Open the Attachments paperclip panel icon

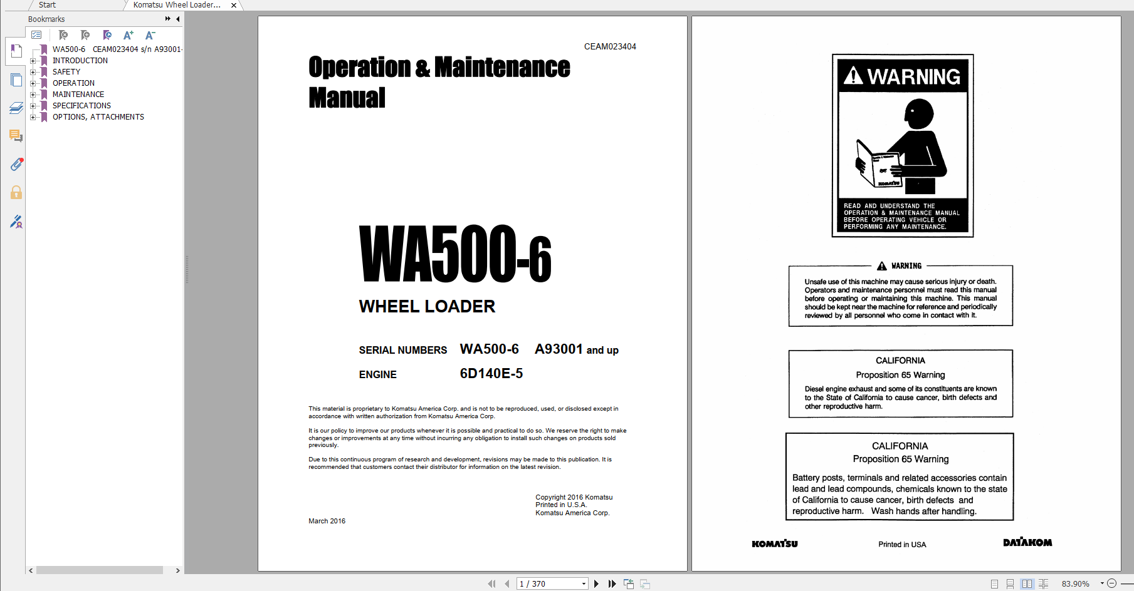coord(16,164)
